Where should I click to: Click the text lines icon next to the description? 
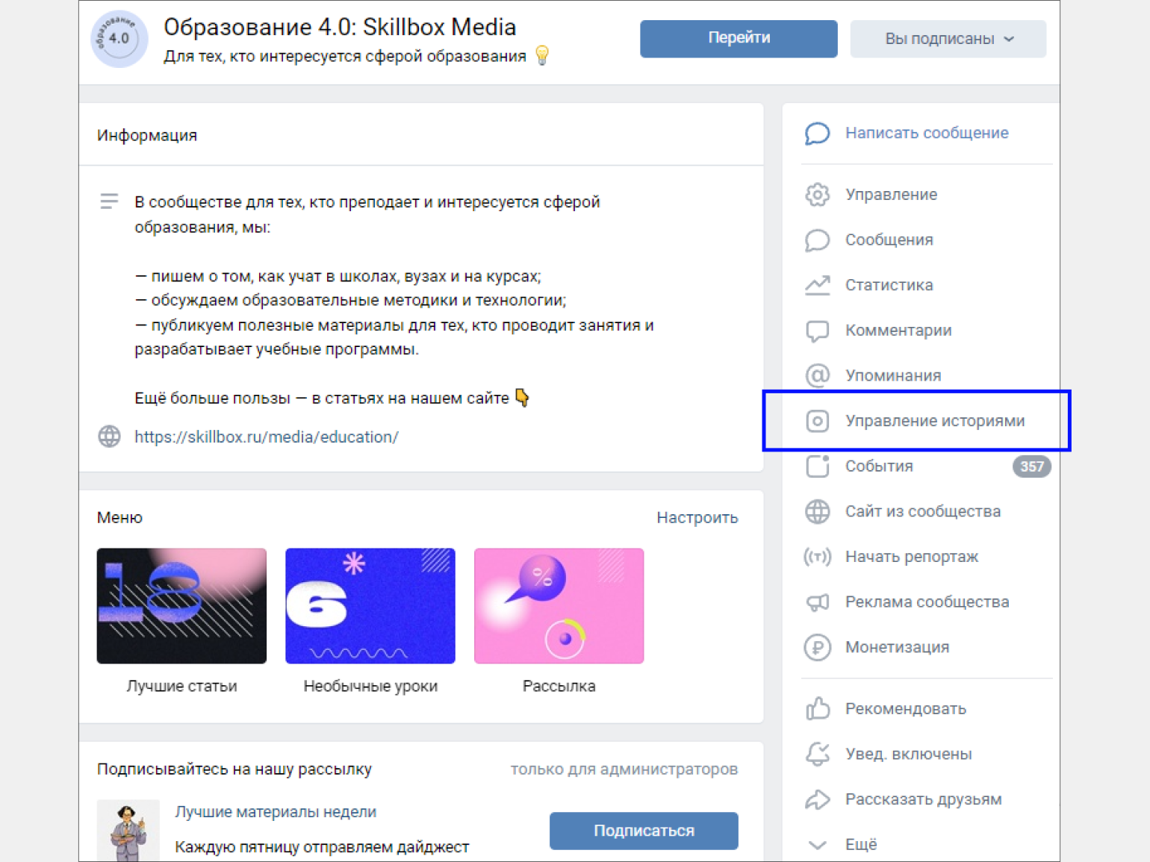(x=109, y=202)
